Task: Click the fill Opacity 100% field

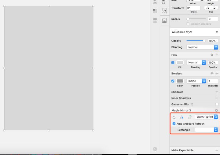Action: [213, 62]
